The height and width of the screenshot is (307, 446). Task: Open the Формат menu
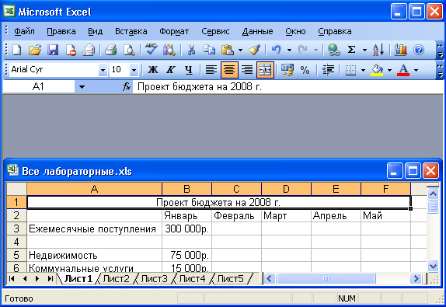(174, 31)
